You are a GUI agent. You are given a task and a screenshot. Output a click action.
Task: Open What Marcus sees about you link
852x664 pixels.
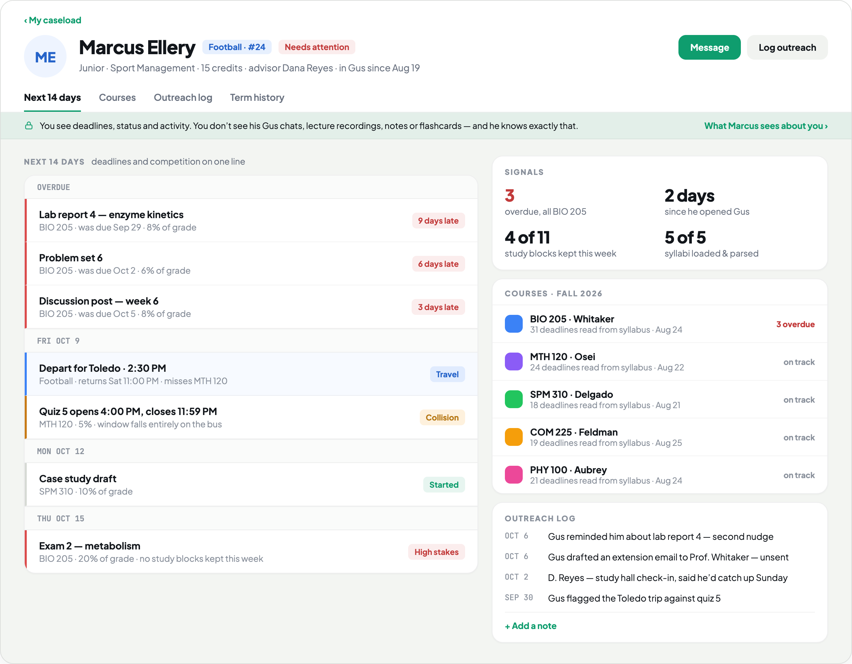click(x=766, y=126)
